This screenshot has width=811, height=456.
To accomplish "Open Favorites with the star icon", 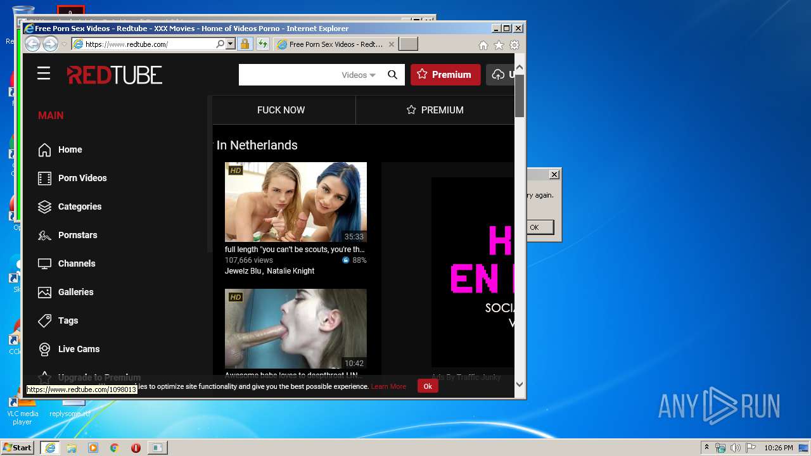I will tap(499, 45).
